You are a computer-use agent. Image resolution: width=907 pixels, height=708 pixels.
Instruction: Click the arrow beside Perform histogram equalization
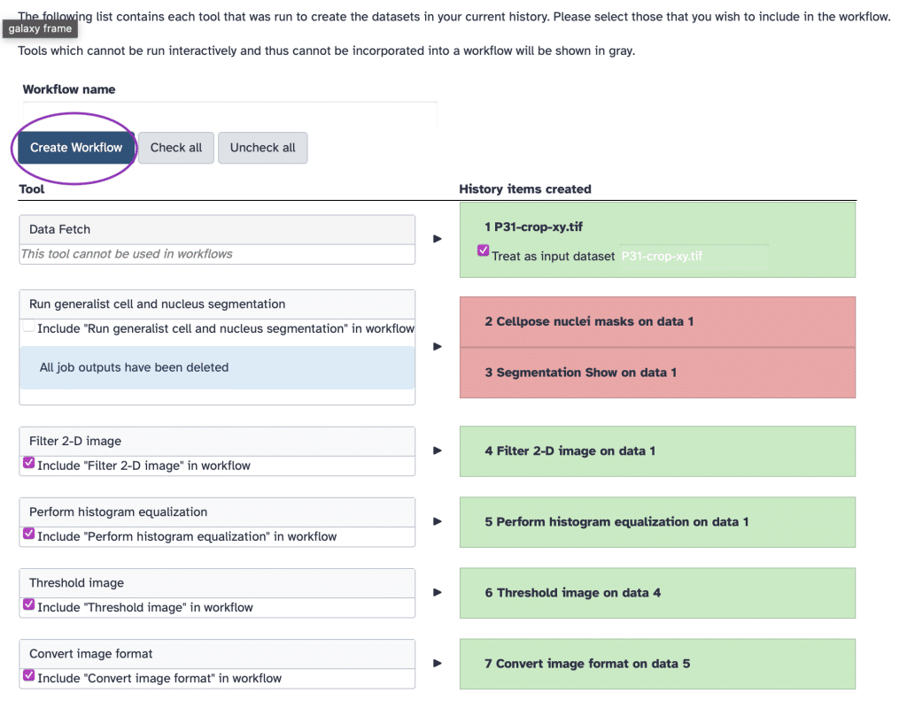[437, 521]
